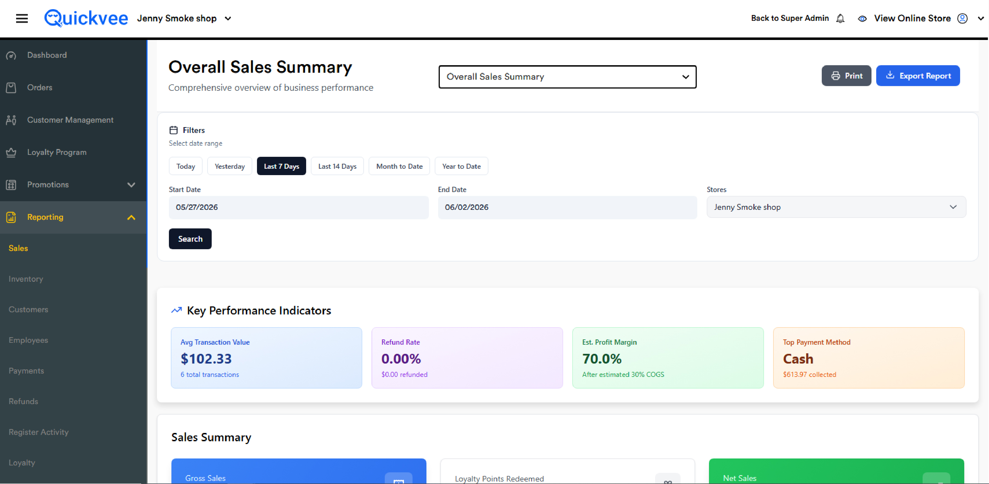
Task: Open the hamburger menu icon
Action: point(22,18)
